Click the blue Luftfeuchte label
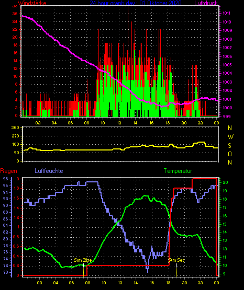 point(49,171)
